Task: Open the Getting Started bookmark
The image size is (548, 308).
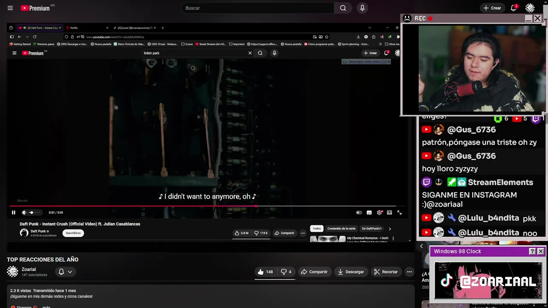Action: point(20,44)
